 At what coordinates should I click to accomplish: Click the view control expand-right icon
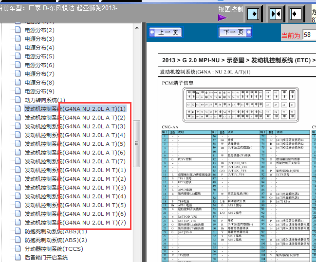pos(254,14)
